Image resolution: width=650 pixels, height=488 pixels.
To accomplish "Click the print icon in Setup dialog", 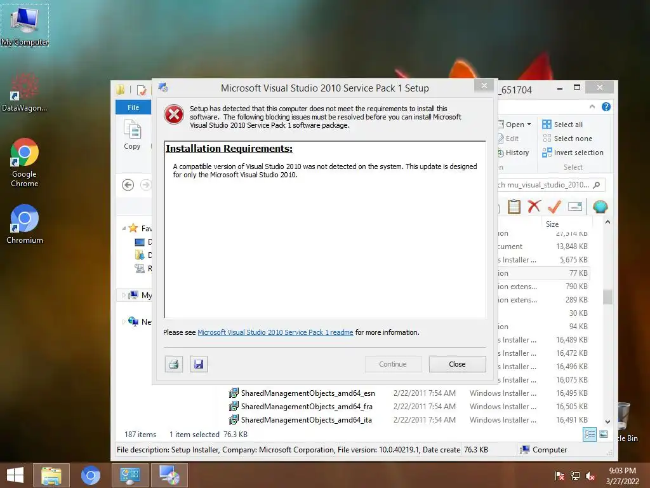I will click(174, 364).
